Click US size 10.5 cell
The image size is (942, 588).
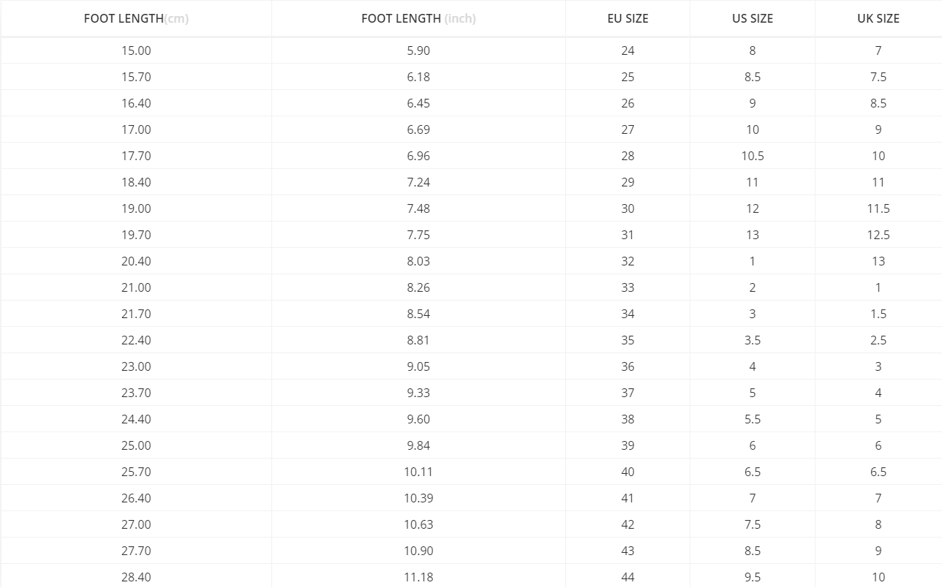click(x=753, y=156)
